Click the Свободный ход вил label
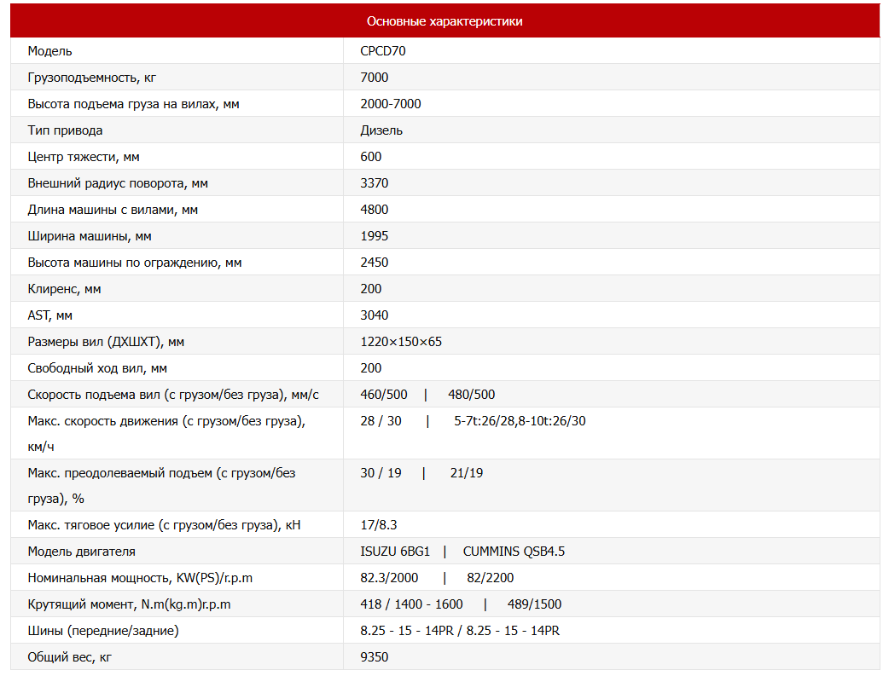The image size is (889, 676). [x=97, y=368]
